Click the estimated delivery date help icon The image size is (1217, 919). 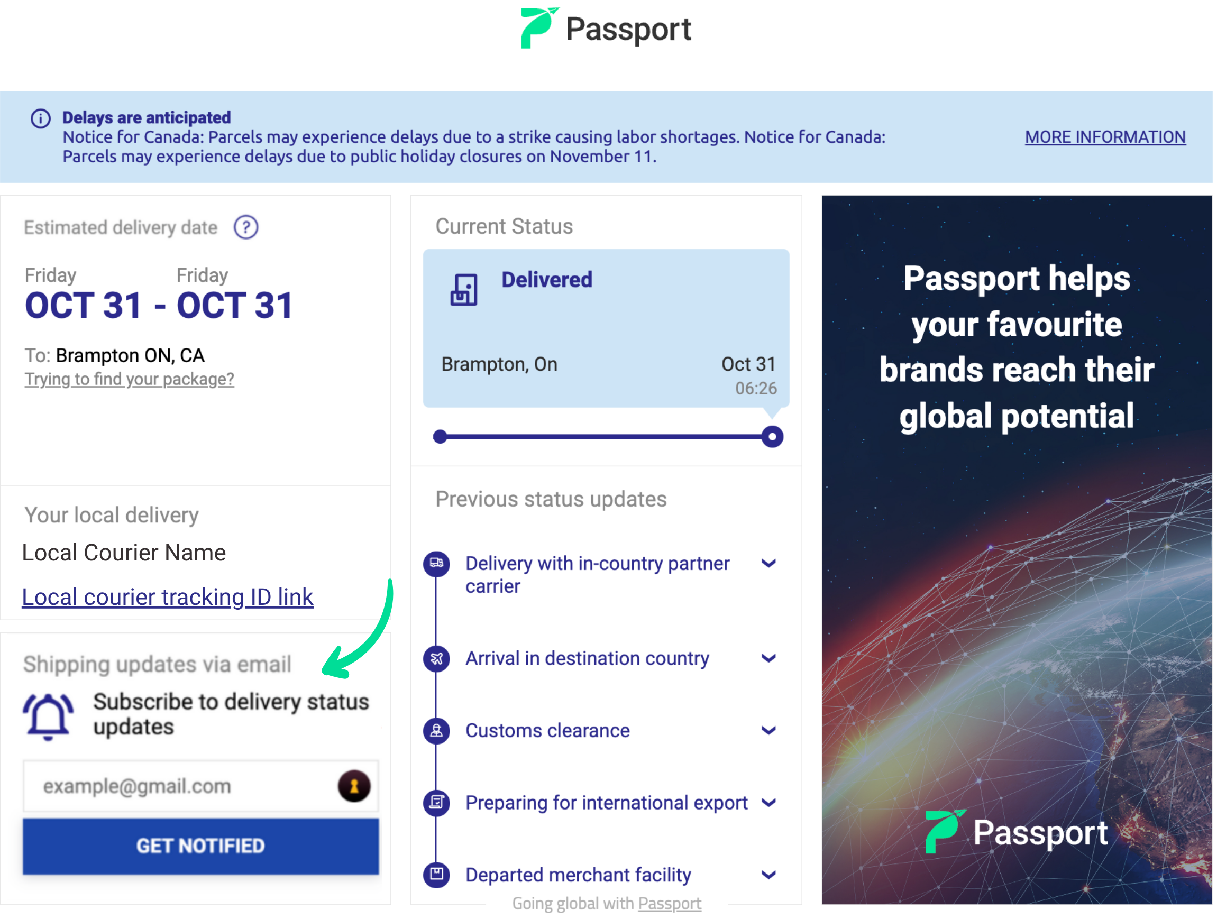246,227
